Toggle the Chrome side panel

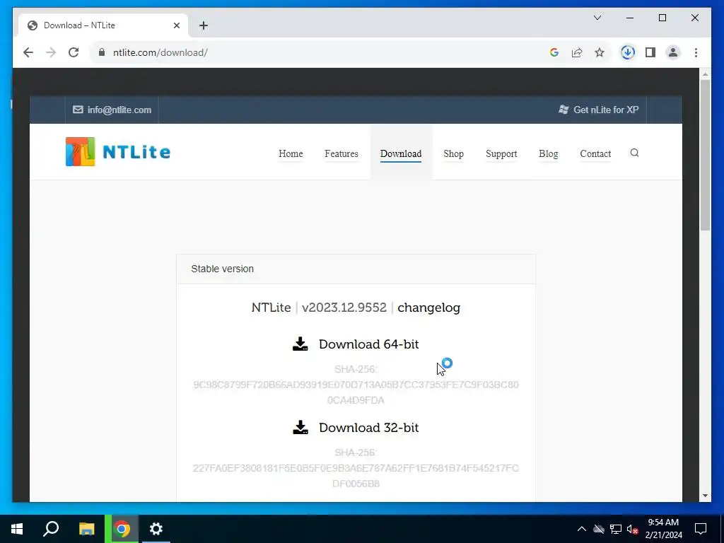coord(650,52)
